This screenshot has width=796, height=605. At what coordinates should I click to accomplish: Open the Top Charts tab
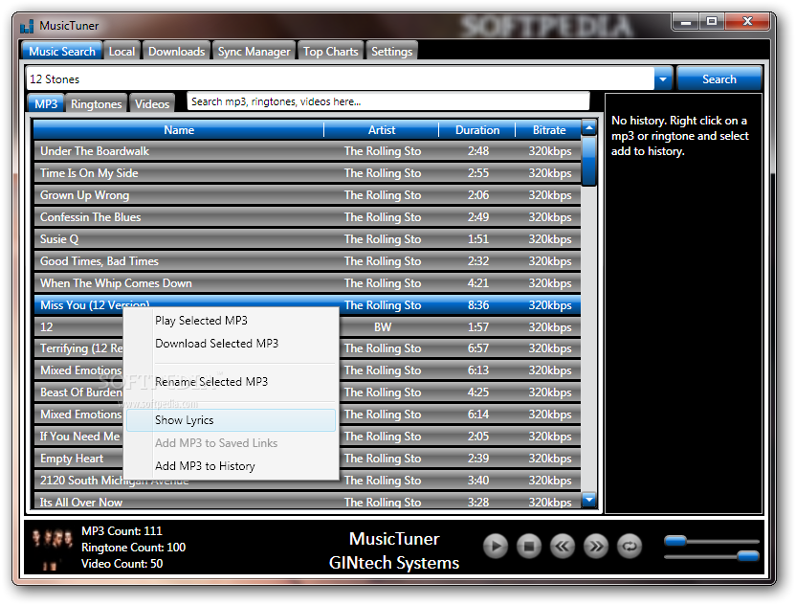[x=330, y=52]
